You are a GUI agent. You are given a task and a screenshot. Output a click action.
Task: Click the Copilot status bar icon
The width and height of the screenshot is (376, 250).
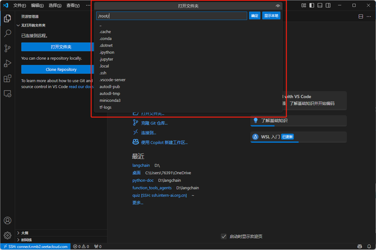(x=360, y=246)
